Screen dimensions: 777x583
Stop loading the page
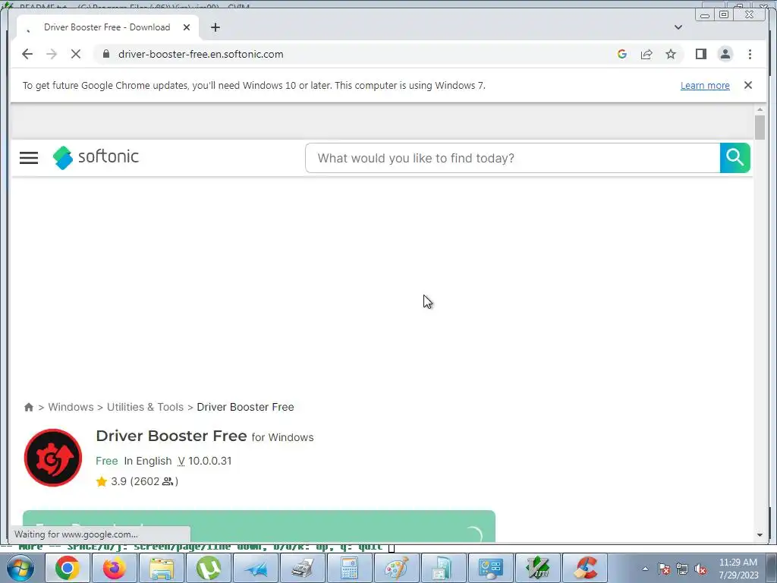coord(76,54)
